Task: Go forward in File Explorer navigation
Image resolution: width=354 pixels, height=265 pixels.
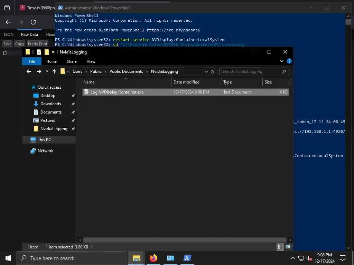Action: (x=39, y=71)
